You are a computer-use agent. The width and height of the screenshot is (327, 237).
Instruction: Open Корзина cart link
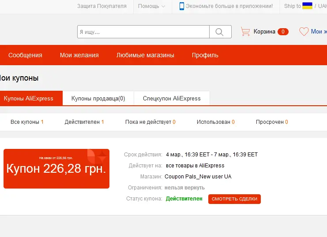point(264,32)
